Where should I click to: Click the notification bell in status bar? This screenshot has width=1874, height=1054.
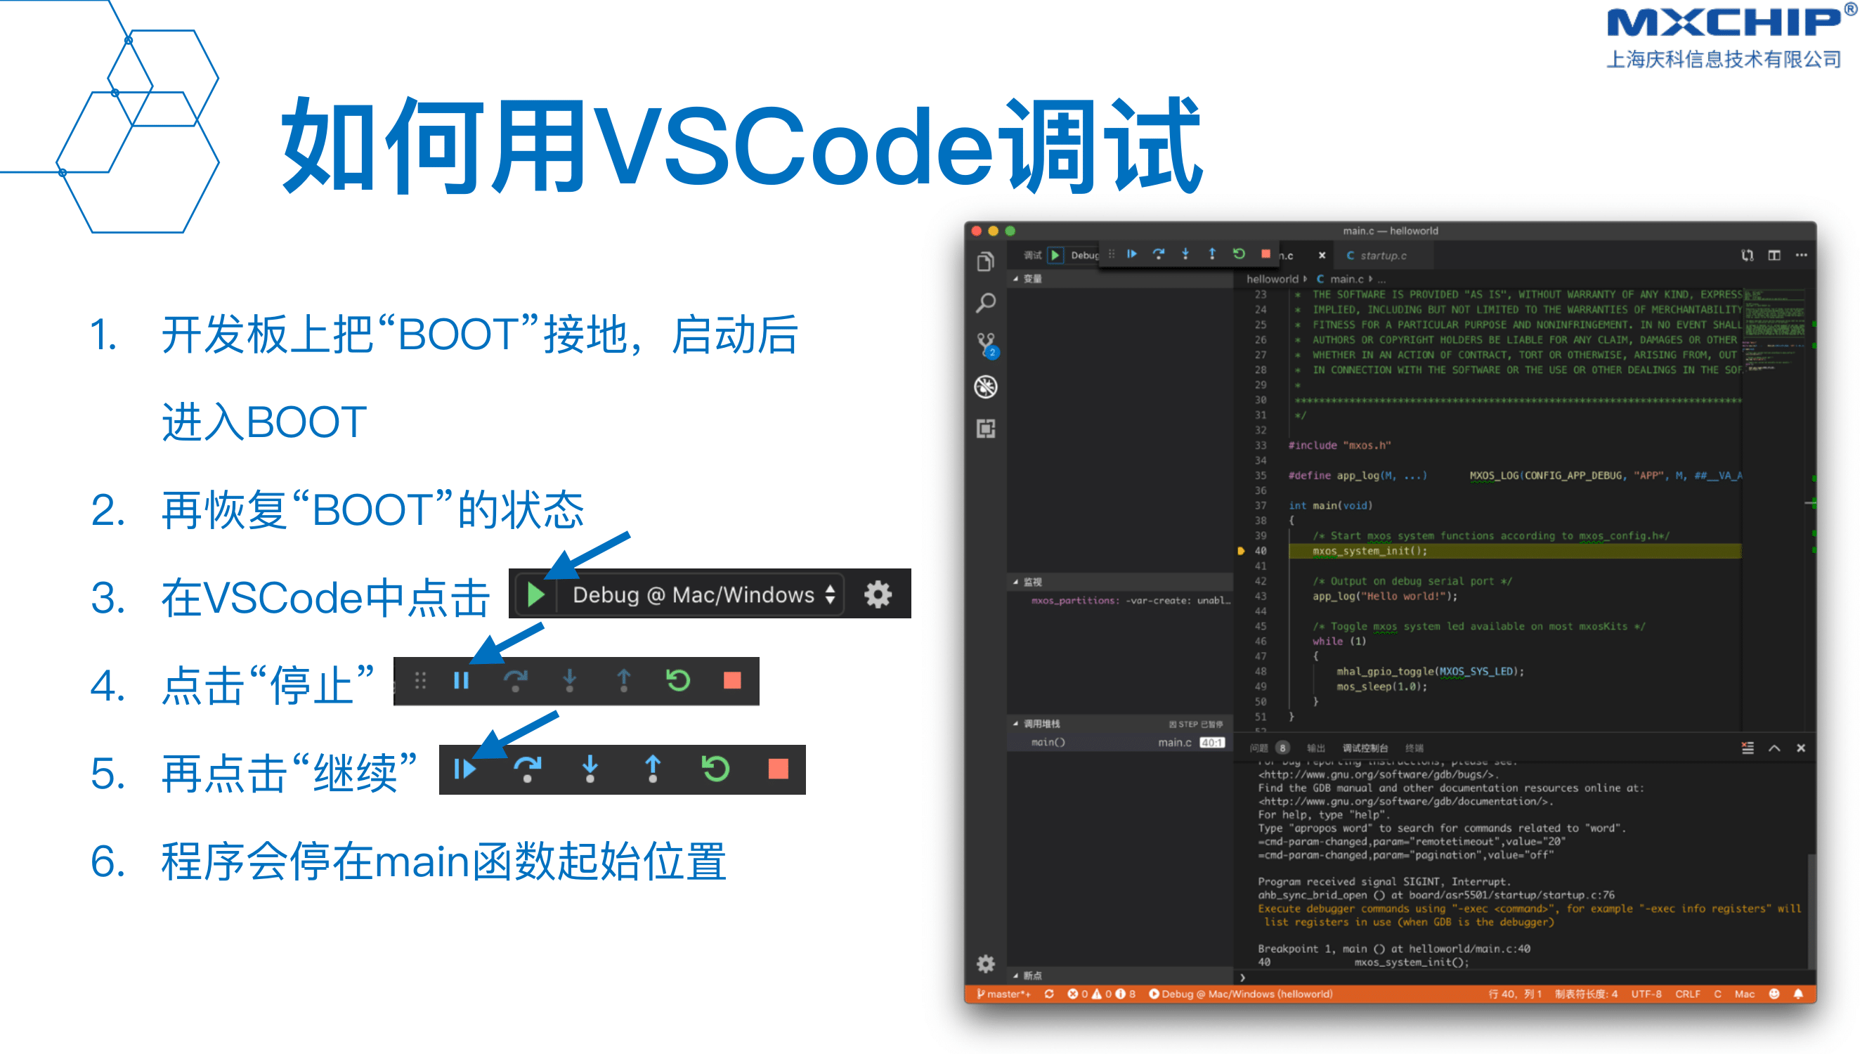pos(1798,994)
